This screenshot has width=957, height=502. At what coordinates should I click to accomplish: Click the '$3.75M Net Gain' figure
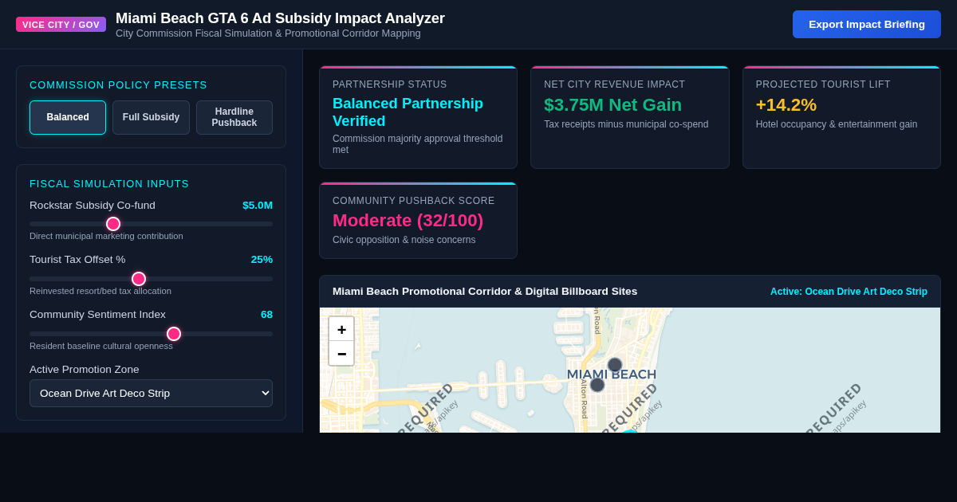tap(612, 104)
